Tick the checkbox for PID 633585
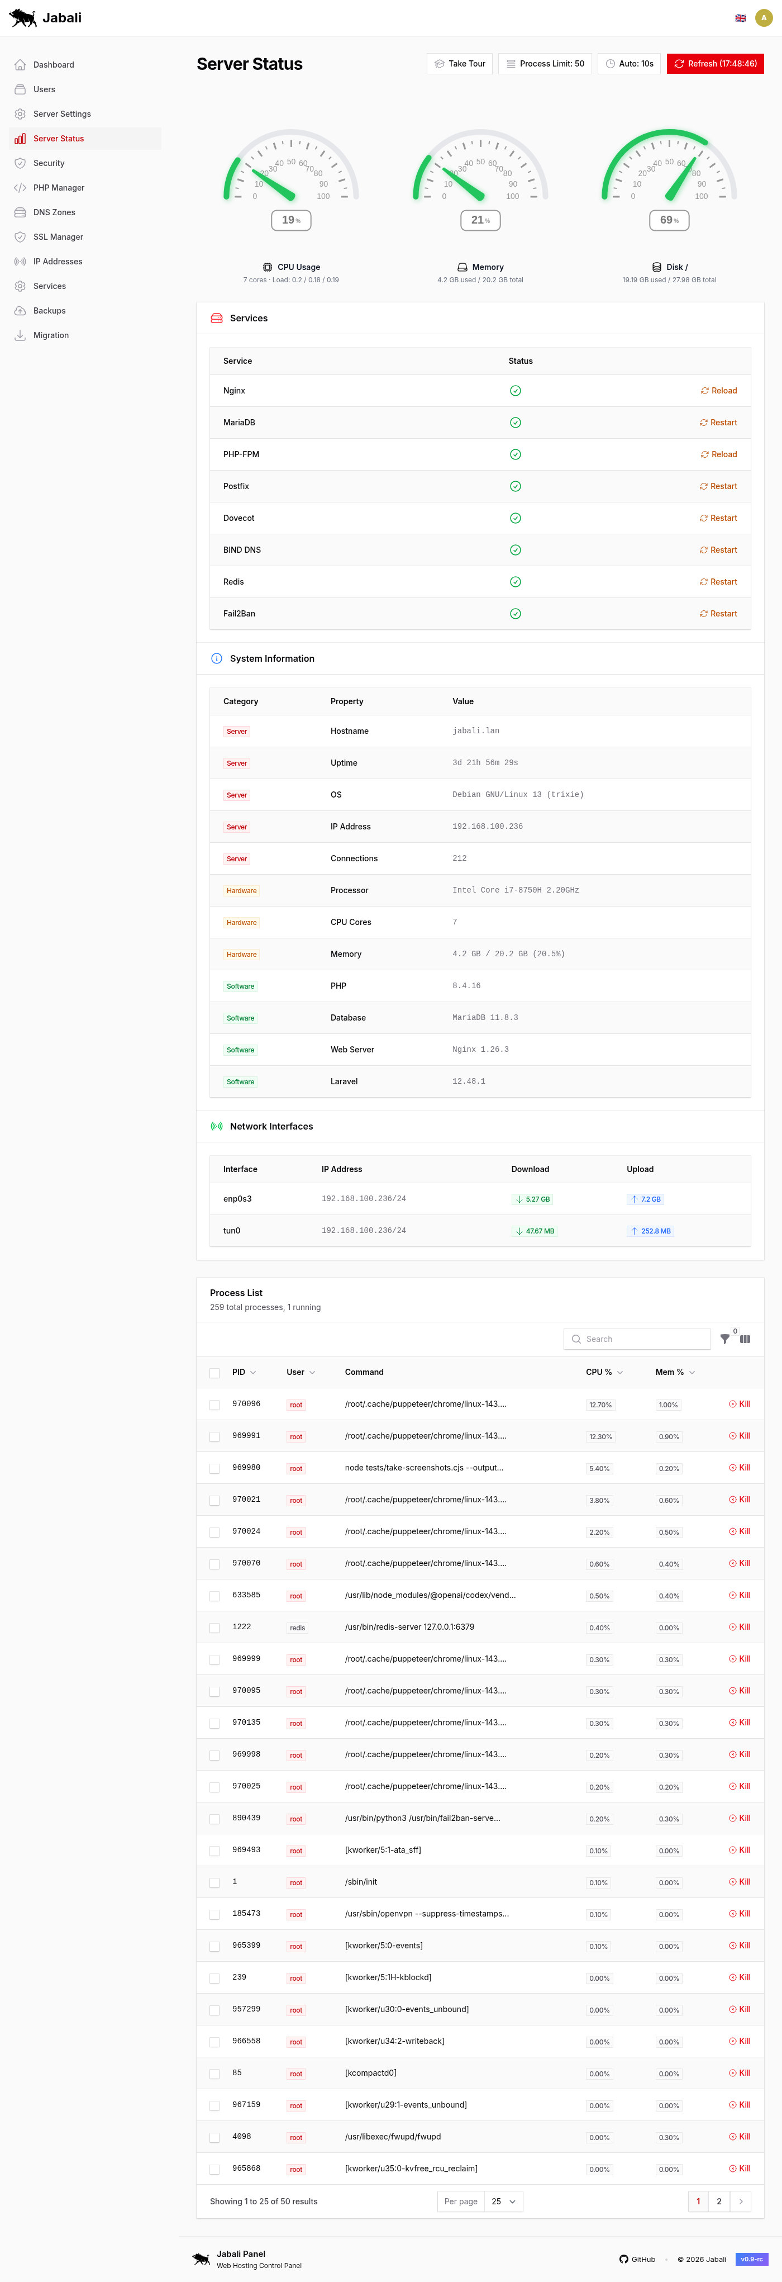The height and width of the screenshot is (2282, 782). pos(214,1596)
